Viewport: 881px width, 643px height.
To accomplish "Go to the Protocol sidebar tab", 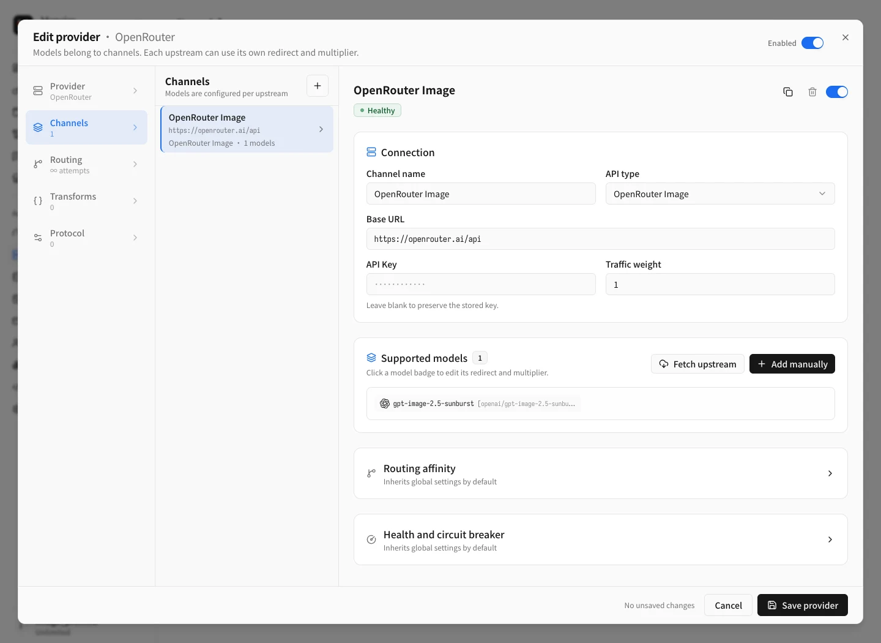I will click(x=86, y=238).
